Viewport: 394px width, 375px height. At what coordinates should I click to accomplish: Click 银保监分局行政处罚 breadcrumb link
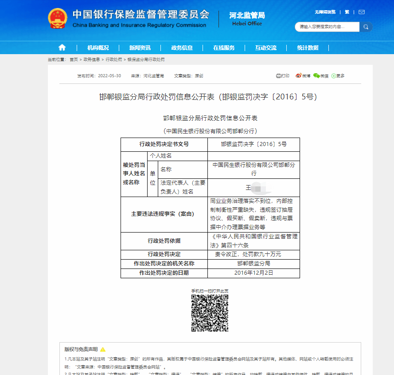pos(146,59)
